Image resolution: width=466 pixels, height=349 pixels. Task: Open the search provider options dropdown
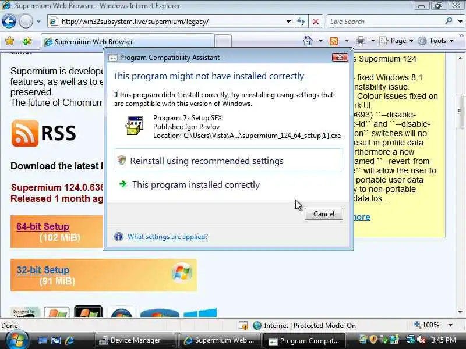(460, 22)
